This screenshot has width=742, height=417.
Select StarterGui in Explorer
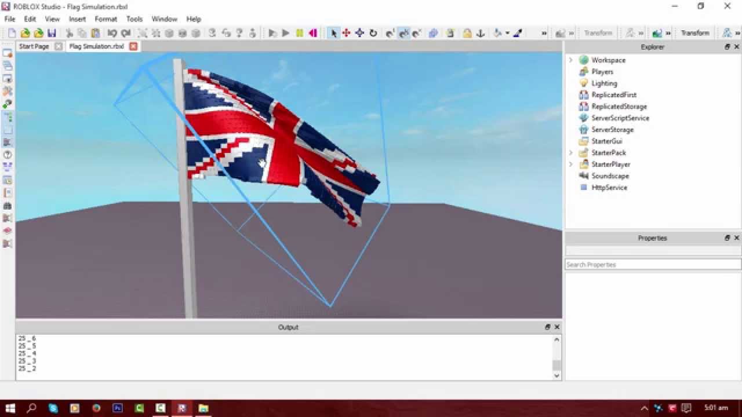click(607, 141)
